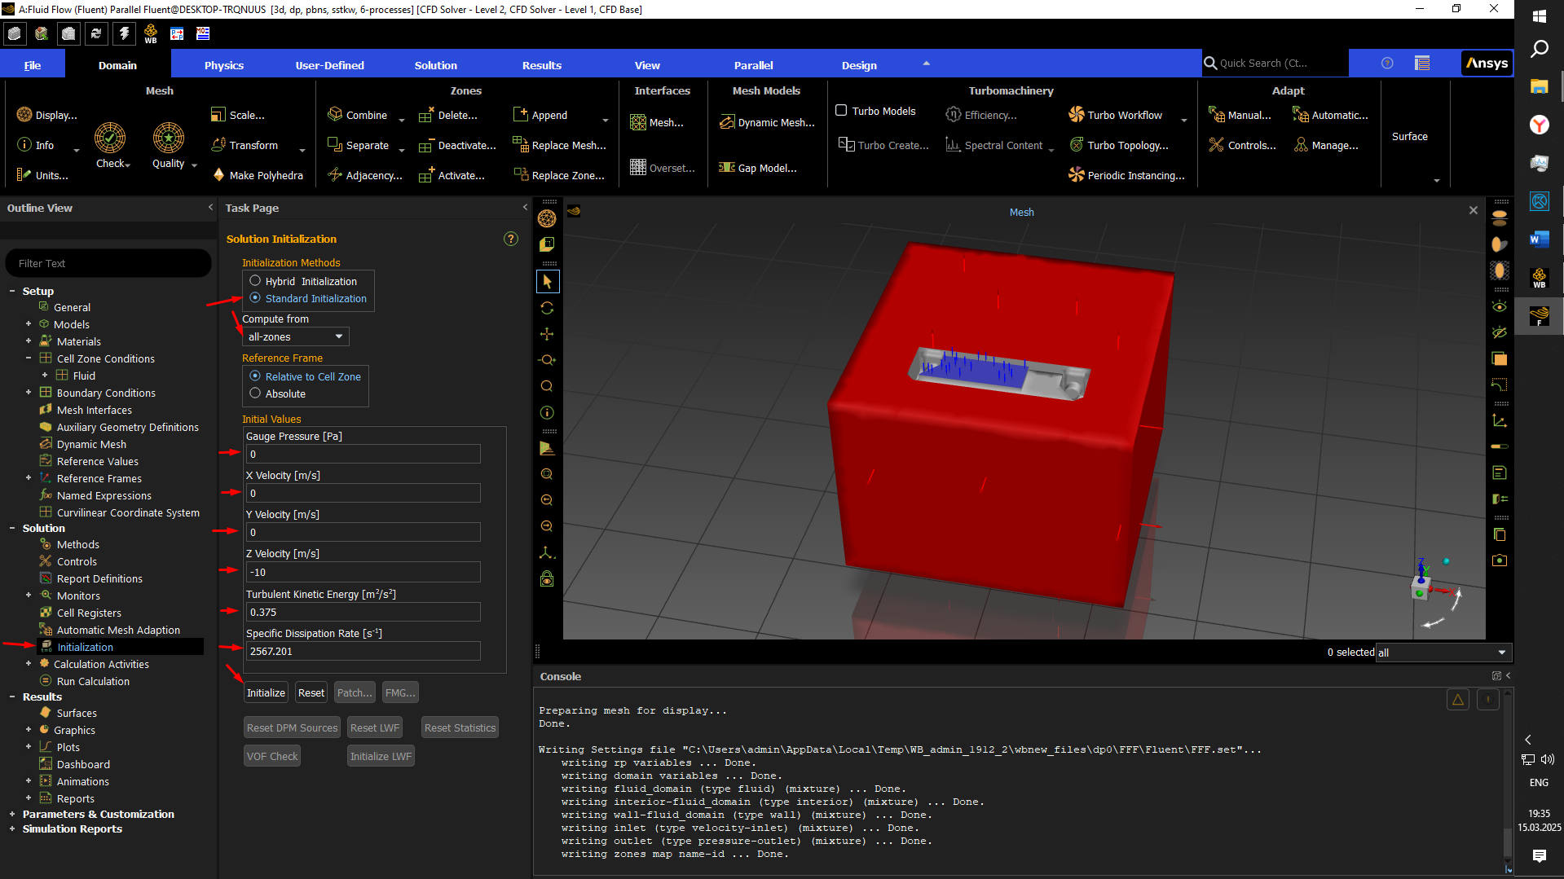Open the selection filter 'all' dropdown
The width and height of the screenshot is (1564, 879).
pos(1443,653)
